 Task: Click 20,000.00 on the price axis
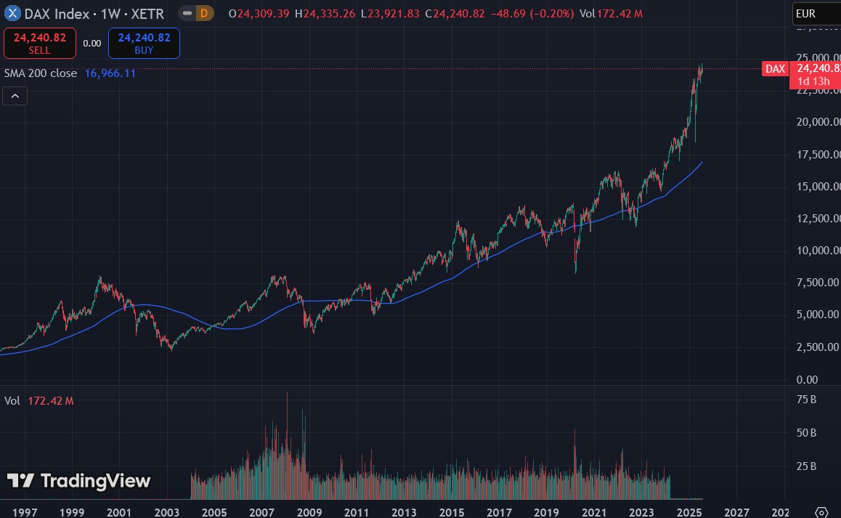[x=818, y=122]
